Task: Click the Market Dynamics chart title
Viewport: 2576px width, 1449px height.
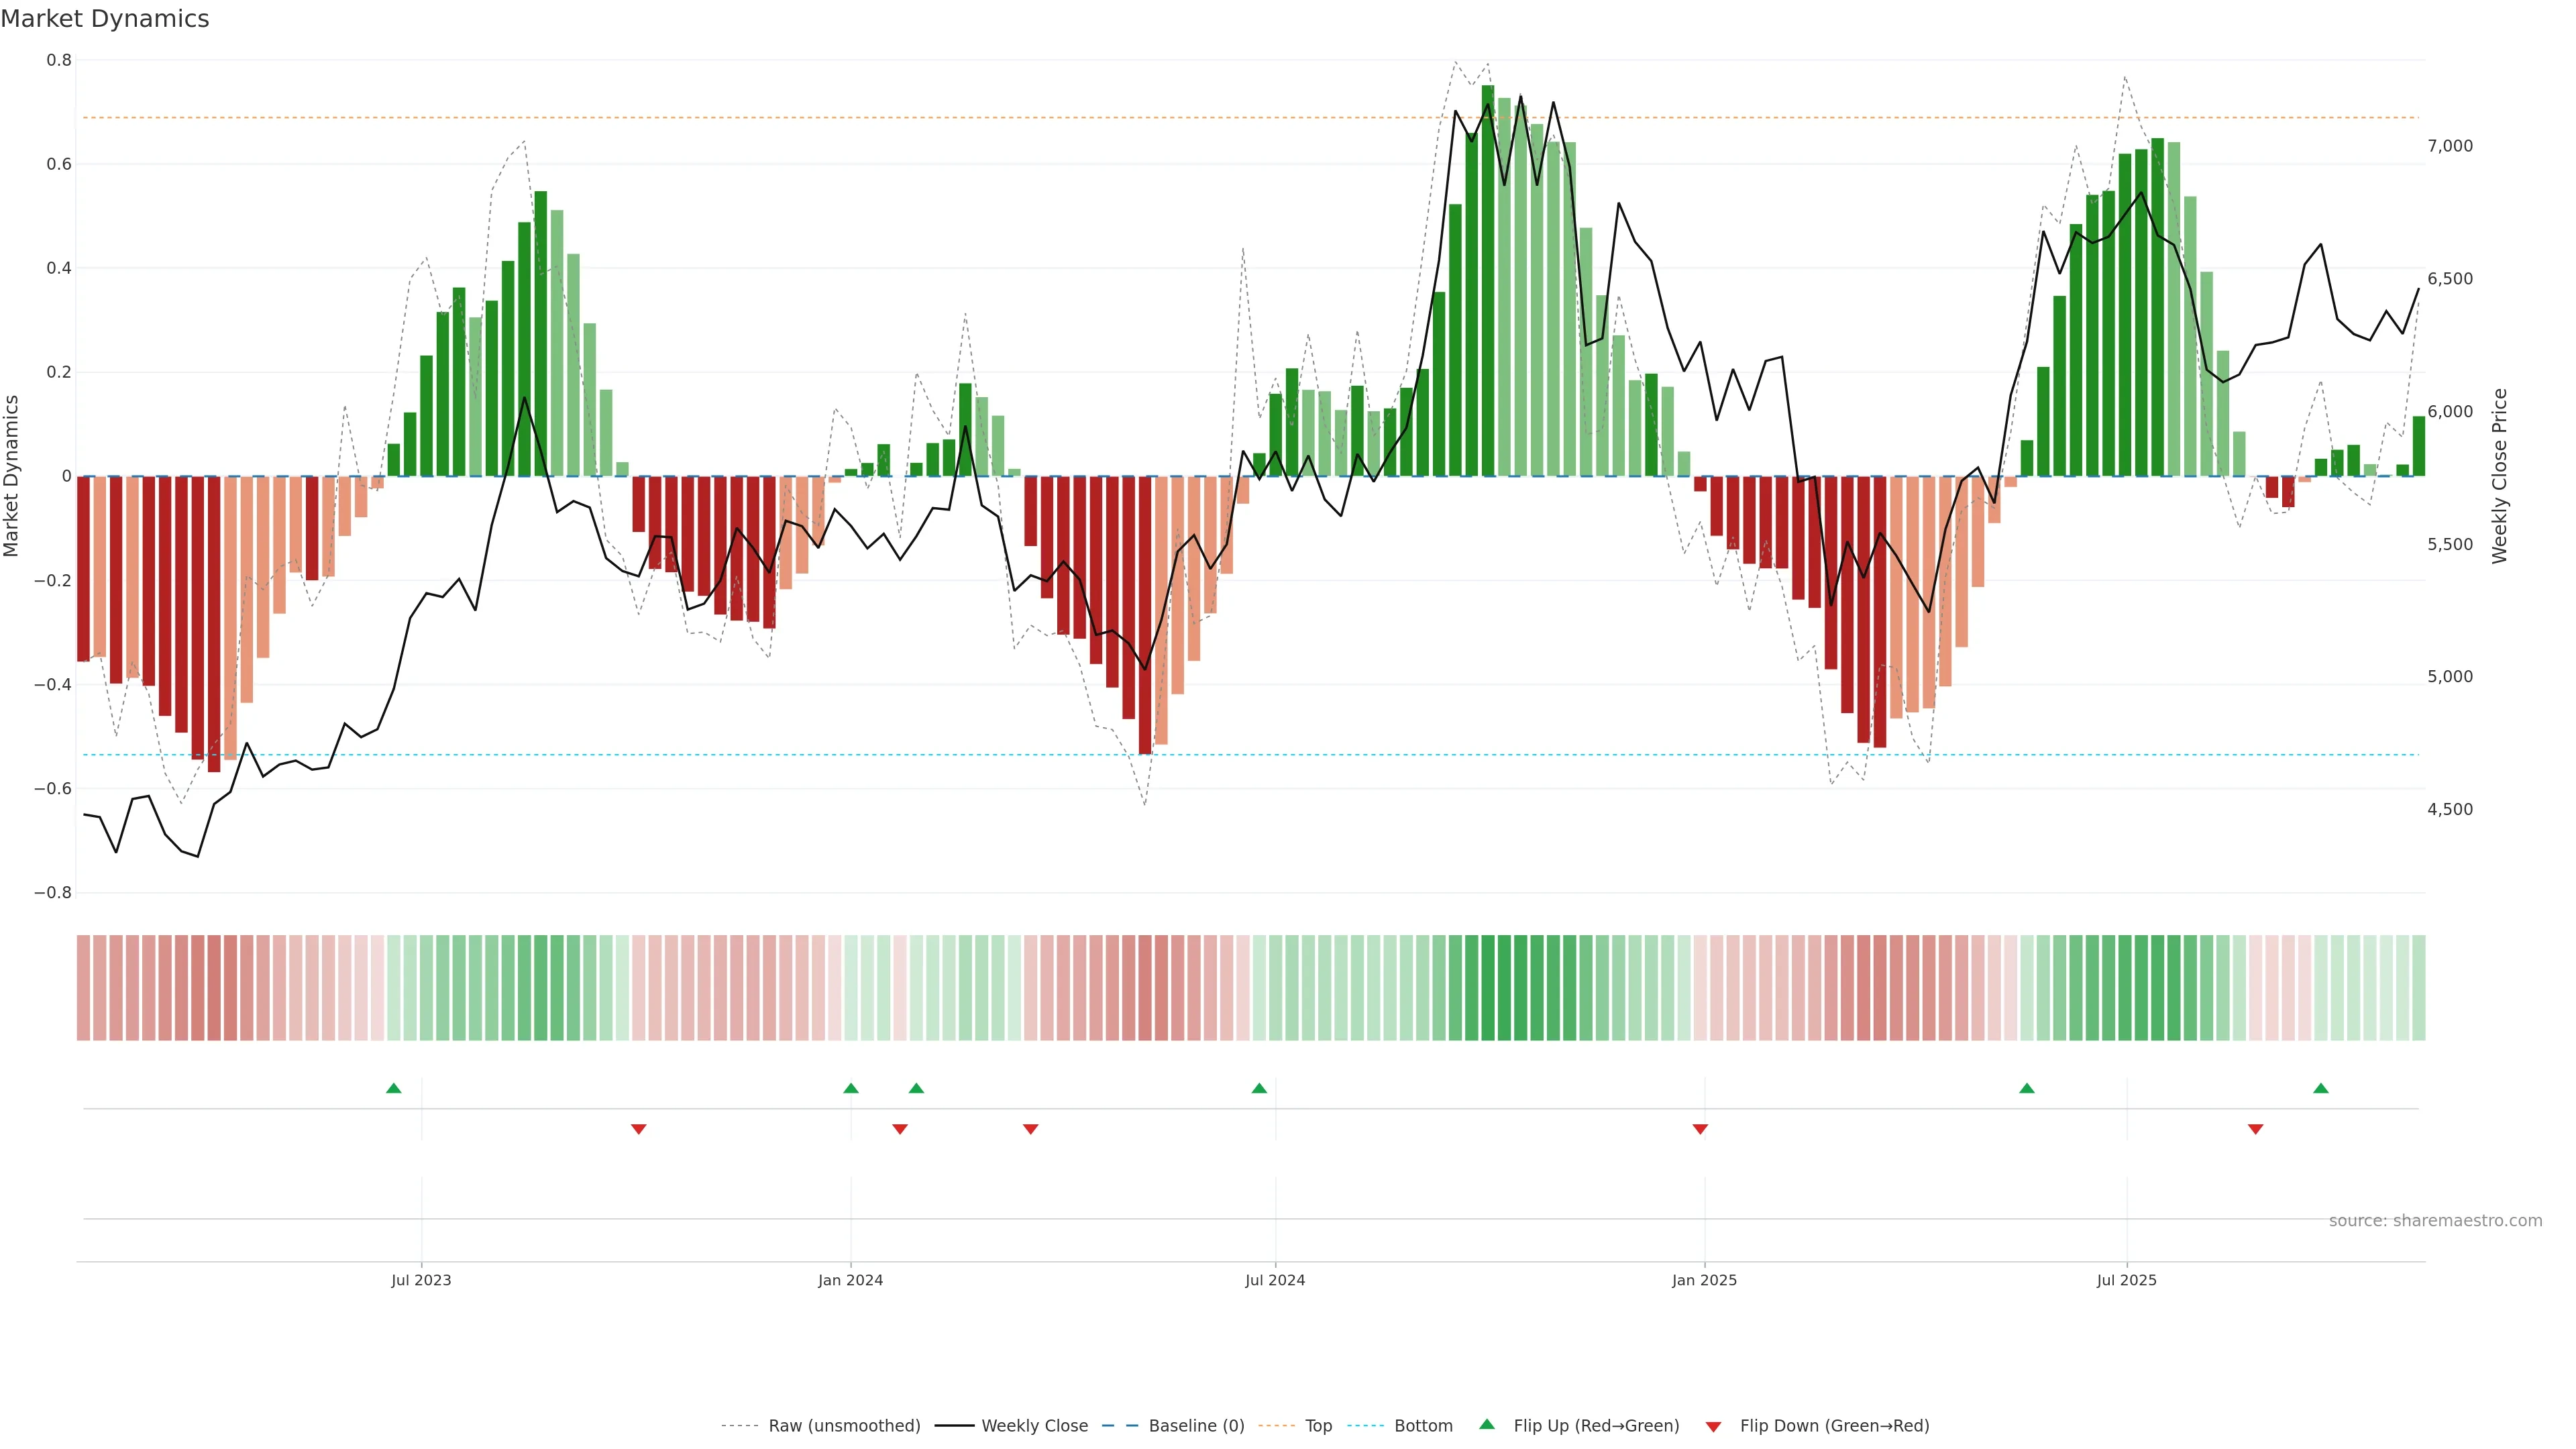Action: point(105,19)
